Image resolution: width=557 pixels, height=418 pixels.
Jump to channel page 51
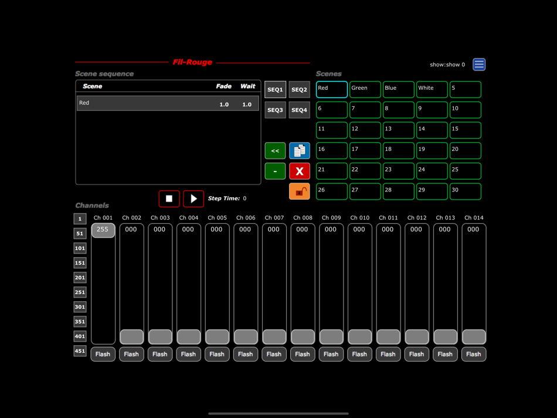(80, 234)
